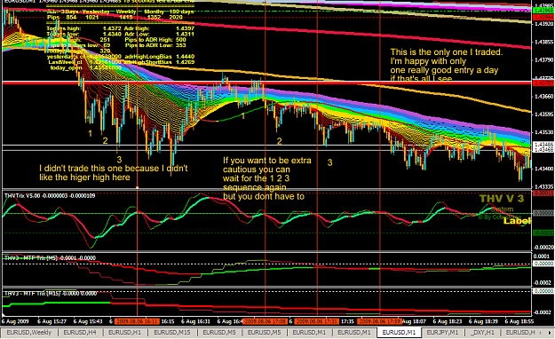Open the EURJPY,M1 chart tab

click(x=442, y=333)
